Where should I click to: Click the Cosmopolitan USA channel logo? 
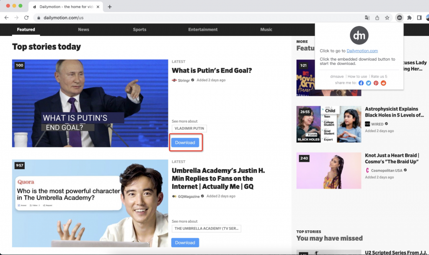(367, 170)
